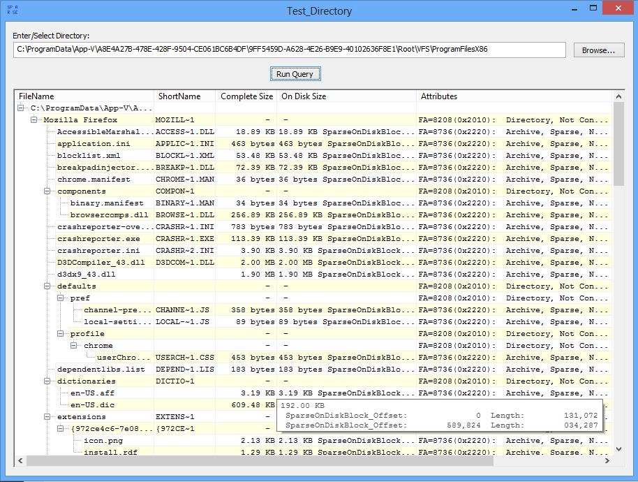Sort by the ShortName column header
Image resolution: width=638 pixels, height=482 pixels.
185,96
